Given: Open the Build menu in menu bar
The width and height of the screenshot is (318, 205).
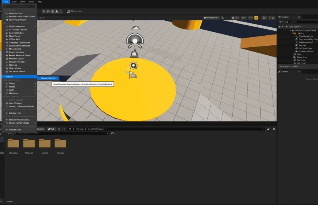Looking at the screenshot, I should pyautogui.click(x=14, y=2).
